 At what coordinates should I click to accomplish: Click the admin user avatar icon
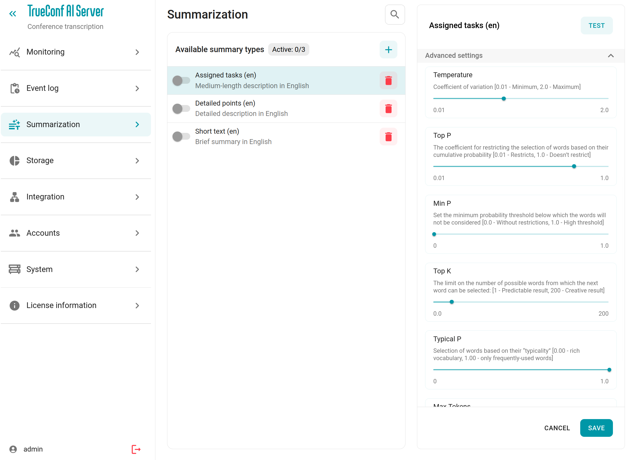click(13, 449)
